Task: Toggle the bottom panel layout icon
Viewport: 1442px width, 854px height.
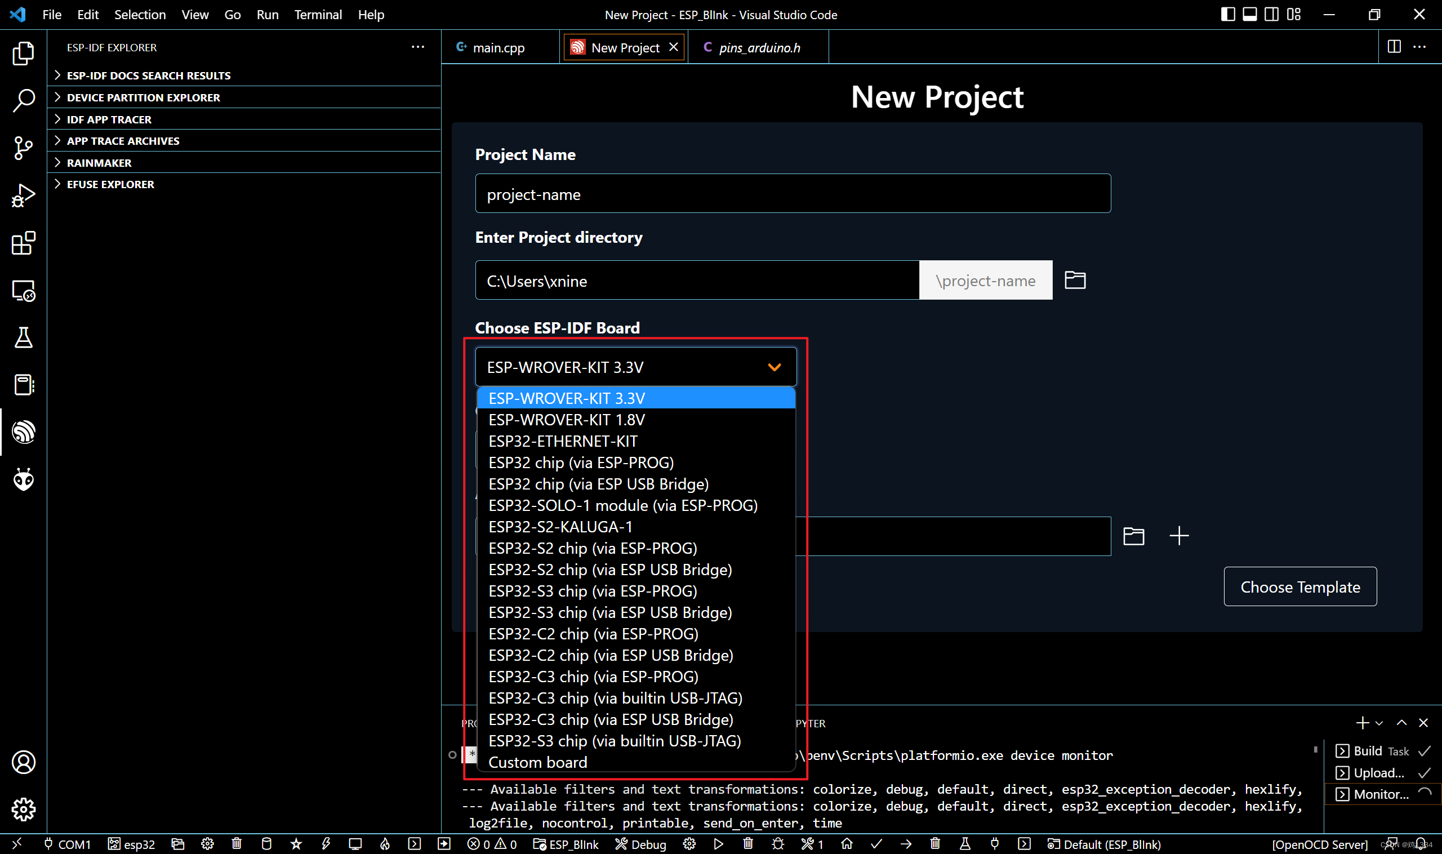Action: (x=1249, y=15)
